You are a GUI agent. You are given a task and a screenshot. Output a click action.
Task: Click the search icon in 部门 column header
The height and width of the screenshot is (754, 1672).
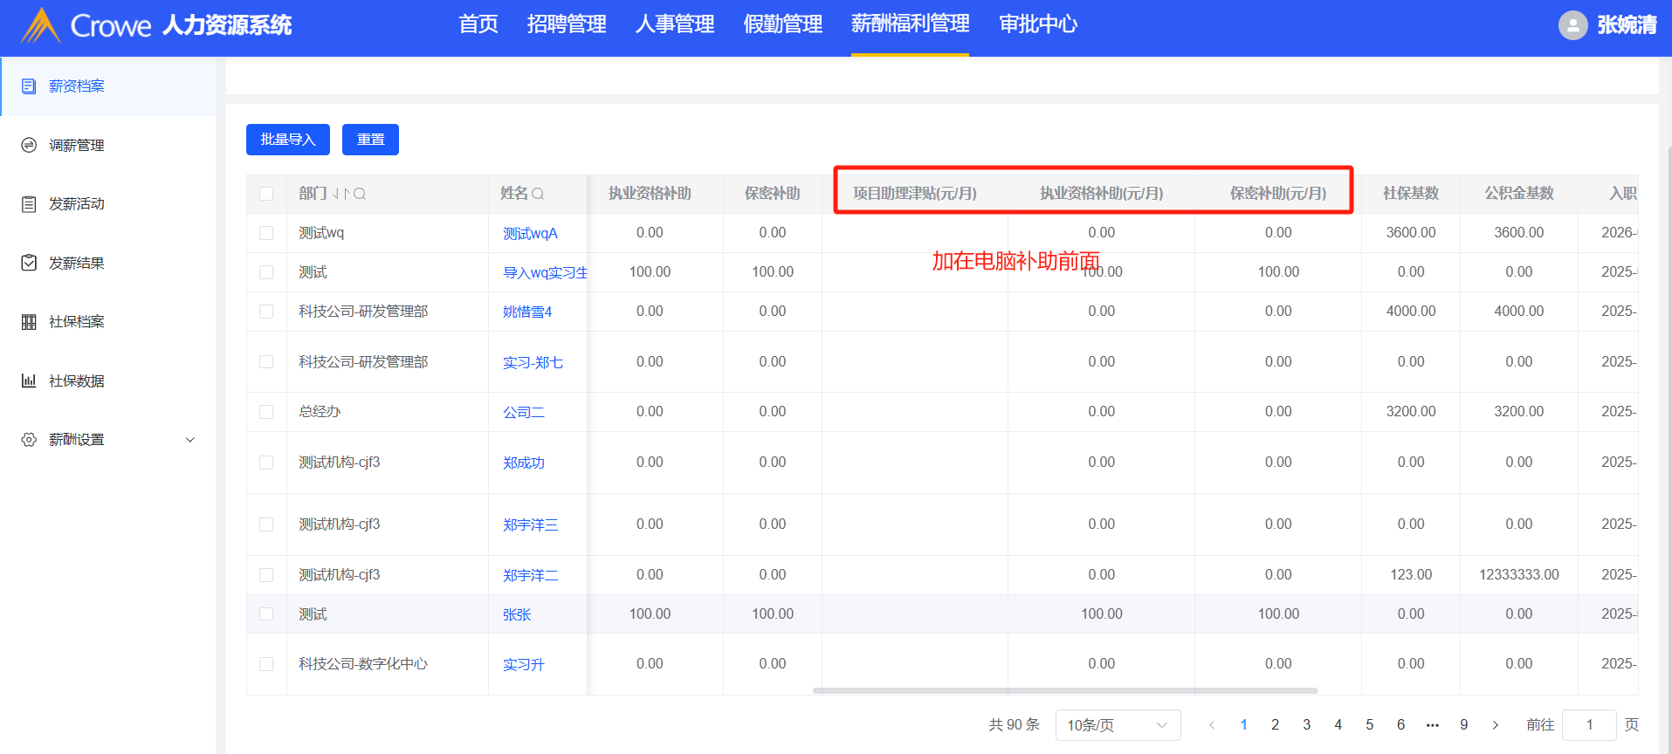(x=360, y=194)
